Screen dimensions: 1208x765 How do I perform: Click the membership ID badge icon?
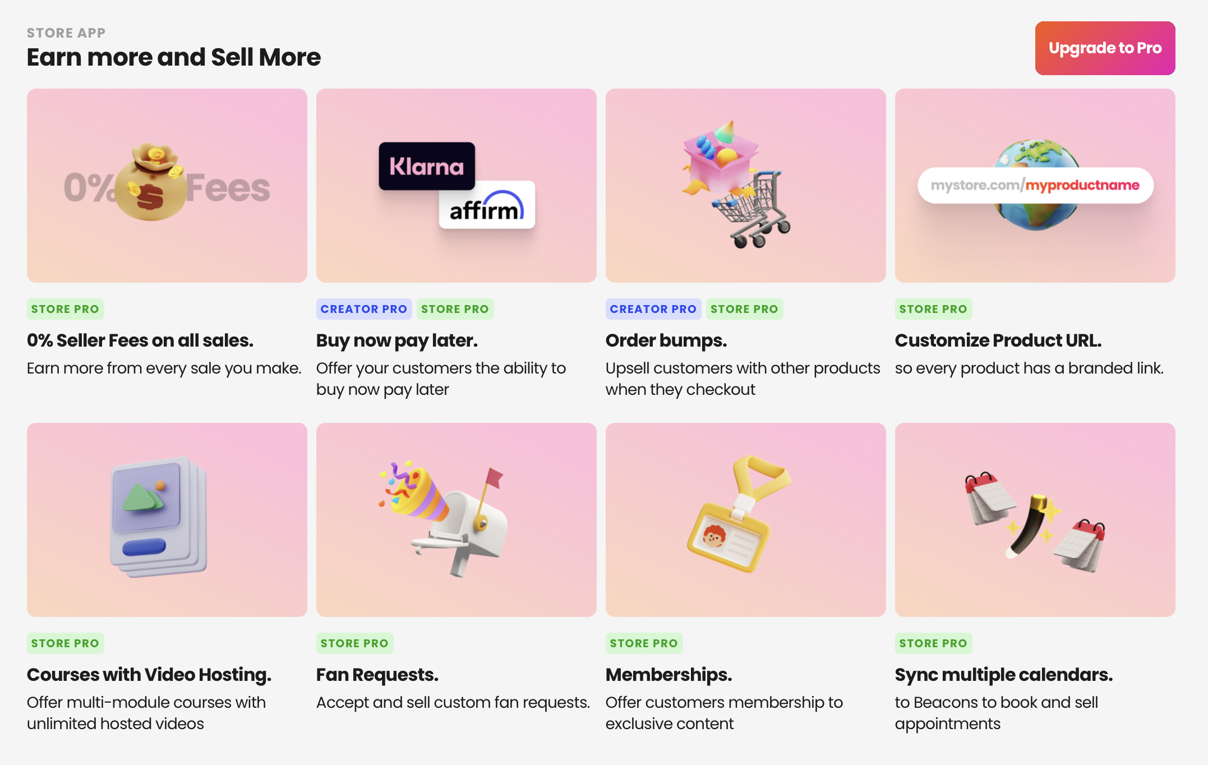pyautogui.click(x=739, y=514)
